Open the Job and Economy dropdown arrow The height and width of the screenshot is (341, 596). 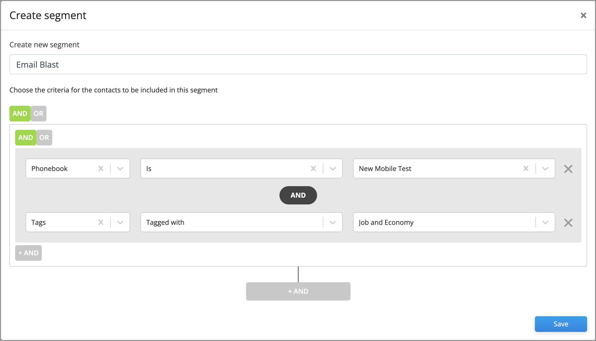(545, 222)
